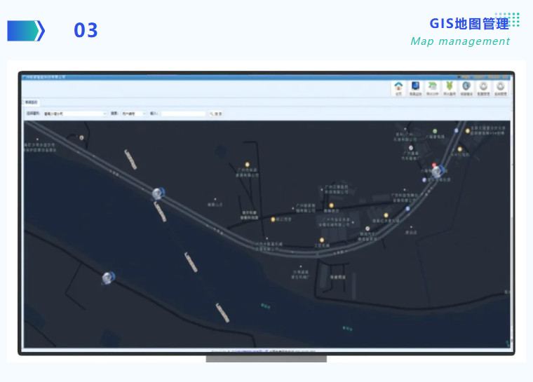Click the search input text field
Screen dimensions: 533x382
pyautogui.click(x=183, y=113)
